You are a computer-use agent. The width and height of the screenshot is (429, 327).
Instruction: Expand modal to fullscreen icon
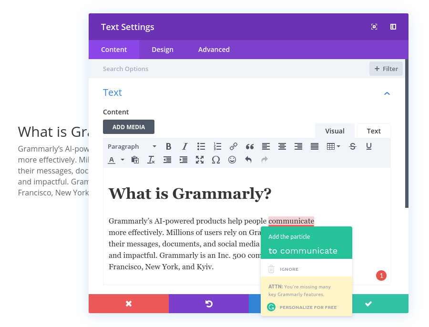click(374, 27)
